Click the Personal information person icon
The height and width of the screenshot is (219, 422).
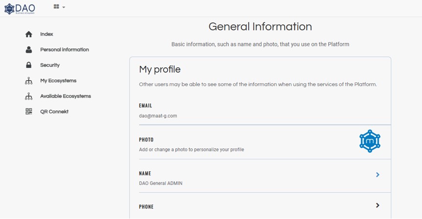pyautogui.click(x=29, y=50)
